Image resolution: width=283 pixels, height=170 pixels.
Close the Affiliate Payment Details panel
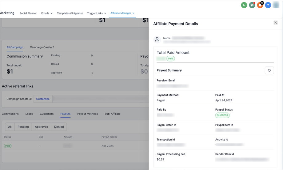[276, 23]
